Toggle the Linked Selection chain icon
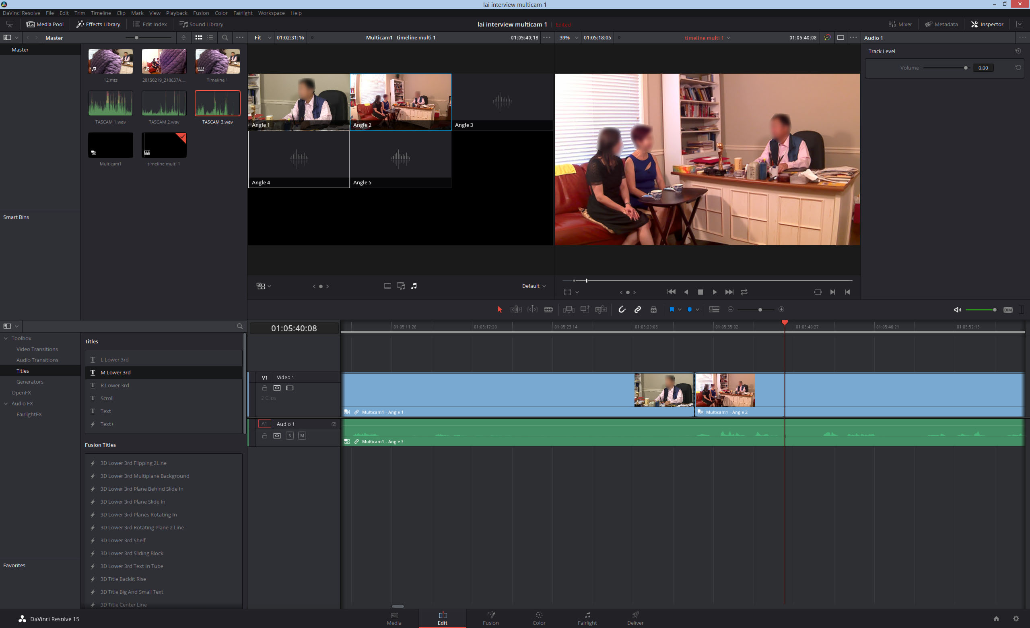The height and width of the screenshot is (628, 1030). 637,310
